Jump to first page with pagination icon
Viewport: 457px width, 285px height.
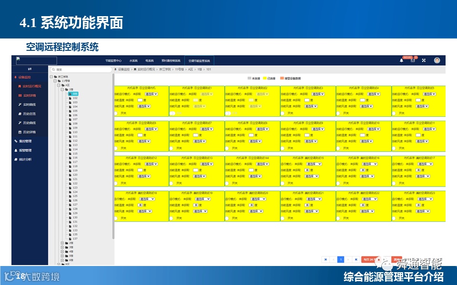pos(325,259)
